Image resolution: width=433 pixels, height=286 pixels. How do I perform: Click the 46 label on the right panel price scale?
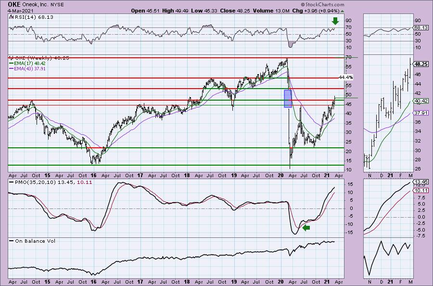click(418, 74)
